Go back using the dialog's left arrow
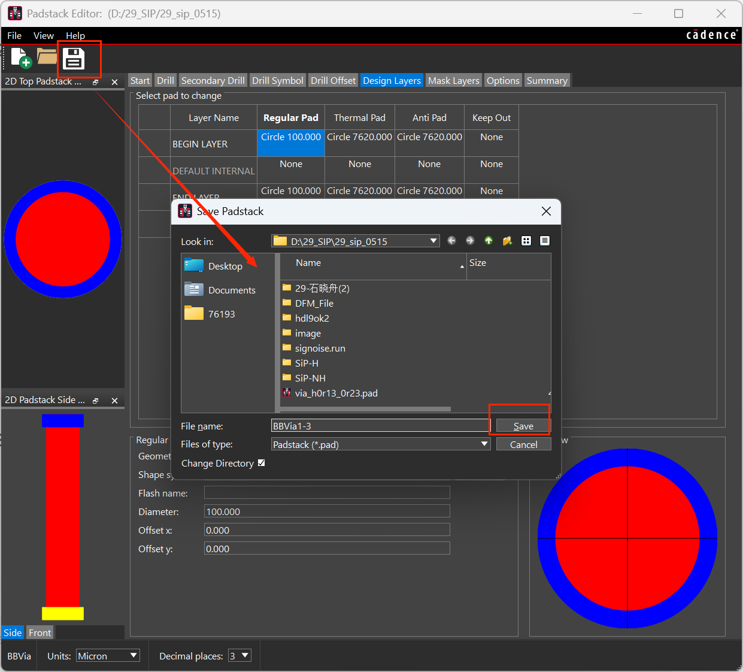 pos(451,241)
